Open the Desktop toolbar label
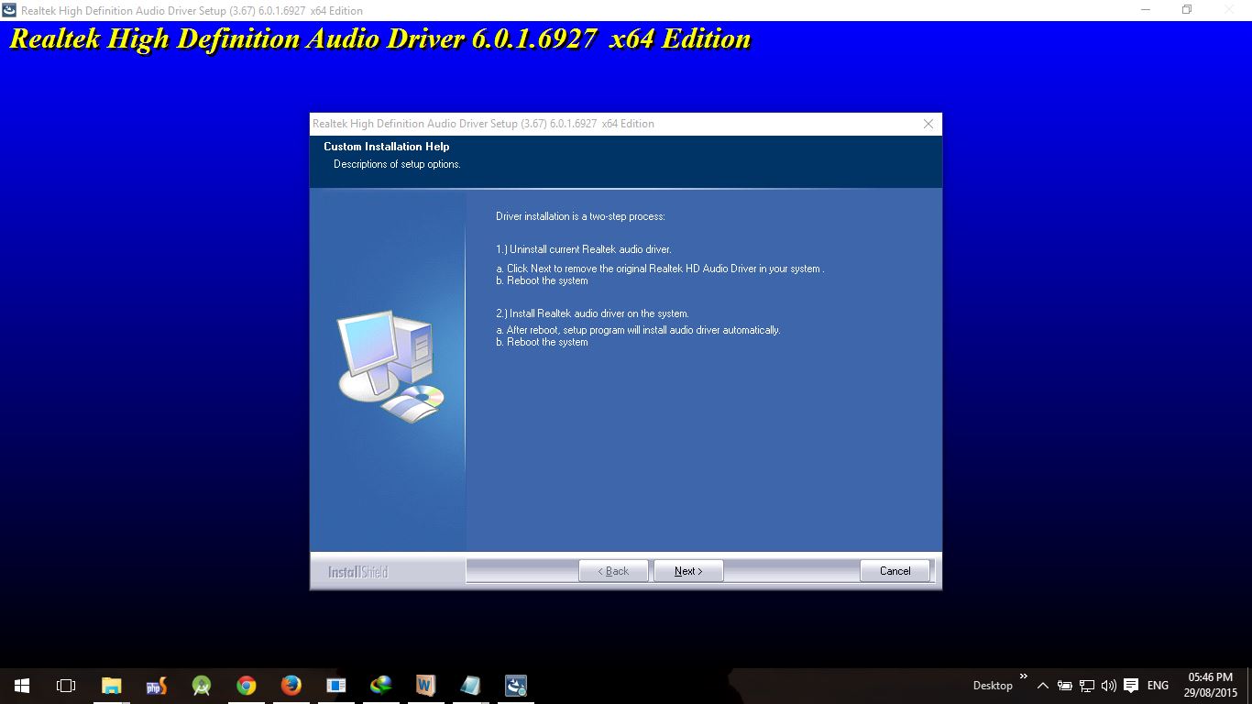Image resolution: width=1252 pixels, height=704 pixels. [x=993, y=686]
